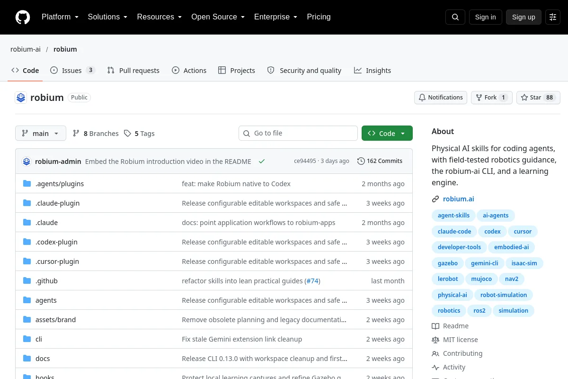Switch to the Pull requests tab
The image size is (568, 379).
coord(133,71)
